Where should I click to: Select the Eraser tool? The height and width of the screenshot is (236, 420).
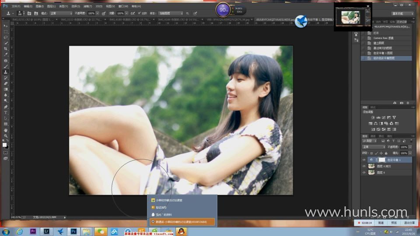[6, 83]
